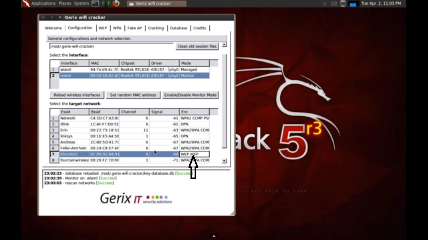Click Set random MAC address button
This screenshot has height=240, width=428.
133,95
